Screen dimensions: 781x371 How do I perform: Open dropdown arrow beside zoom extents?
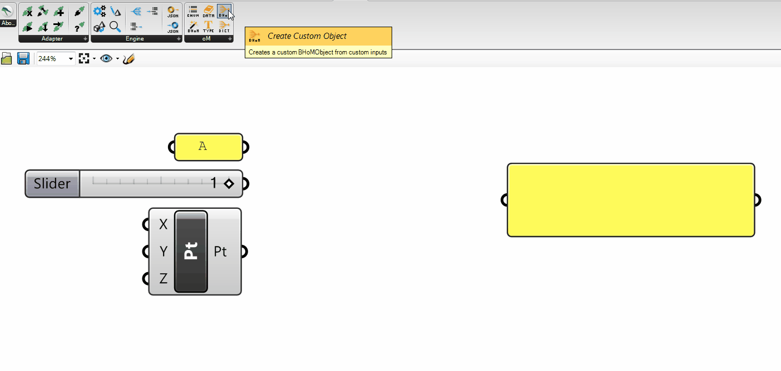coord(94,58)
